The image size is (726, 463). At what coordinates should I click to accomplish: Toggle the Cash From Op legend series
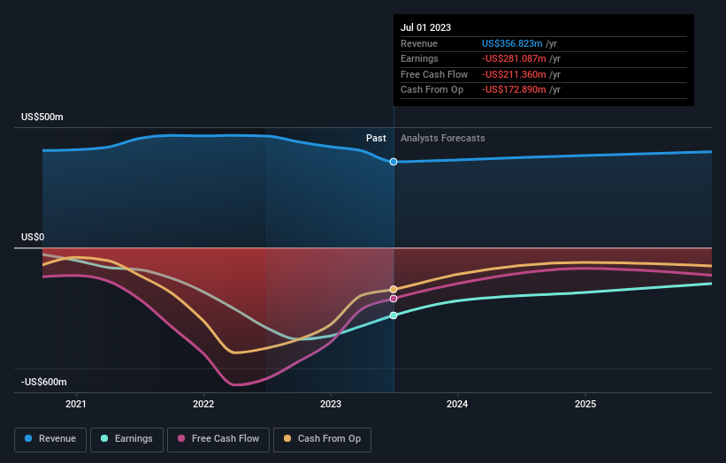pyautogui.click(x=322, y=439)
